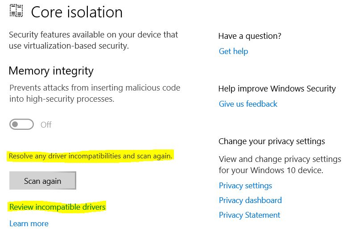Click the Prevents attacks description text

click(x=95, y=93)
